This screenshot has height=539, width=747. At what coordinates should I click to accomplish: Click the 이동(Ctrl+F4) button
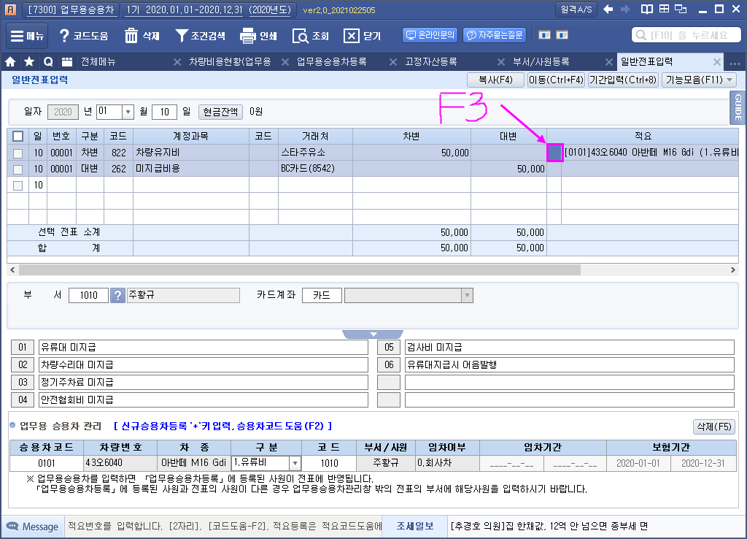tap(556, 80)
